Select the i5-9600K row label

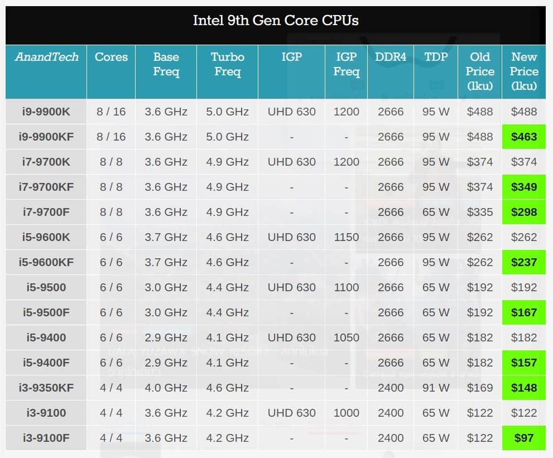click(46, 237)
